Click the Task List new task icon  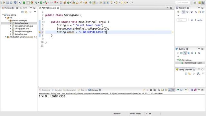coord(178,12)
